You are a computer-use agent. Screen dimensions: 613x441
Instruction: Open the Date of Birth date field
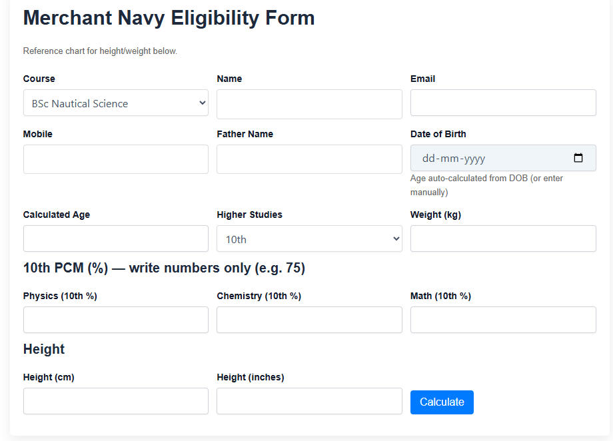(x=493, y=158)
